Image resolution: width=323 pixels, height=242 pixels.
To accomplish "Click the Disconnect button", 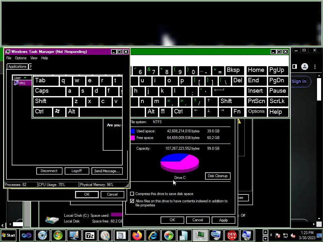I will point(49,171).
